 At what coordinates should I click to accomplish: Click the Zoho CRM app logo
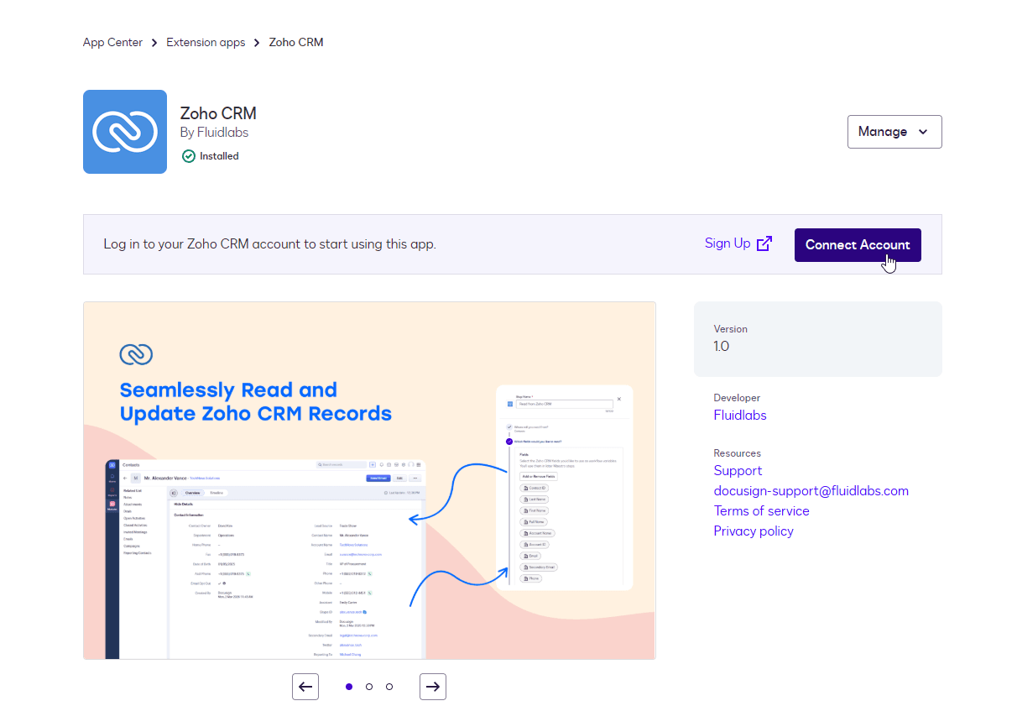(125, 132)
